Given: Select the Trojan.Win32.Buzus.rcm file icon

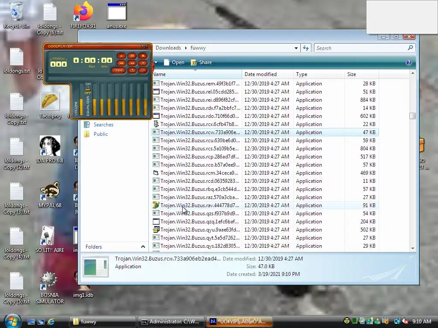Looking at the screenshot, I should [x=156, y=173].
